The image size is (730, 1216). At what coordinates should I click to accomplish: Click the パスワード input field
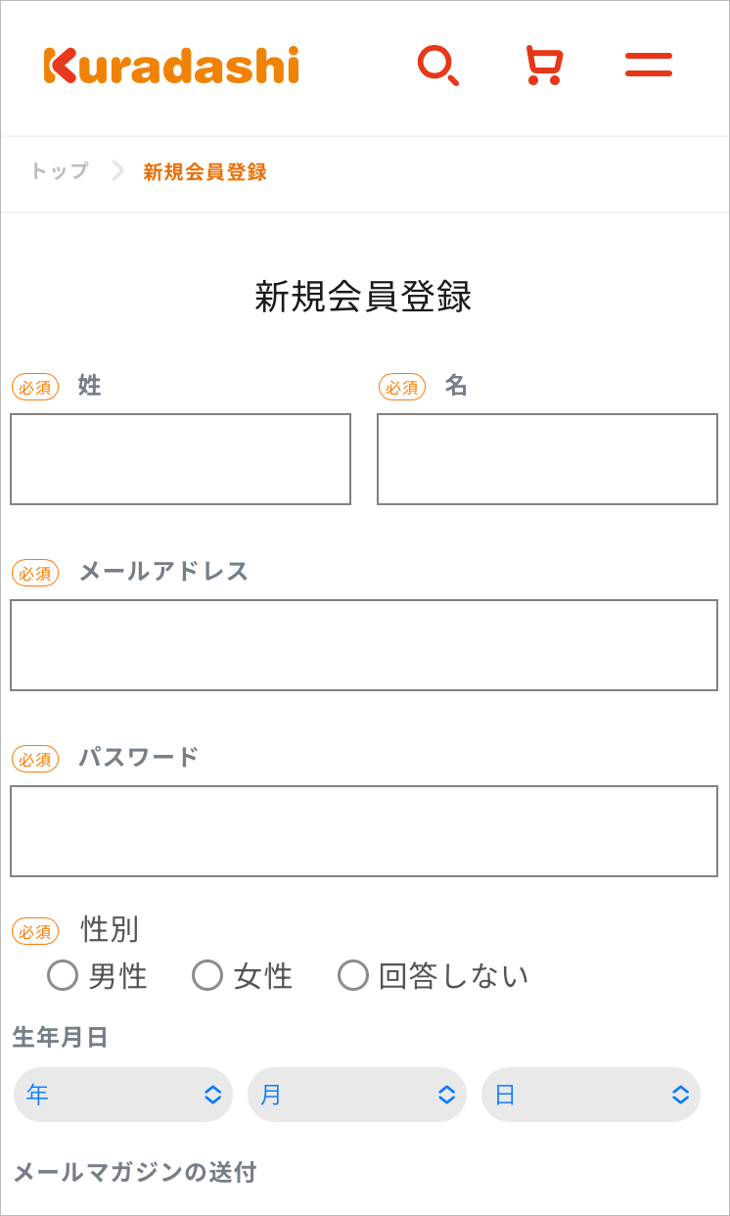(x=364, y=831)
